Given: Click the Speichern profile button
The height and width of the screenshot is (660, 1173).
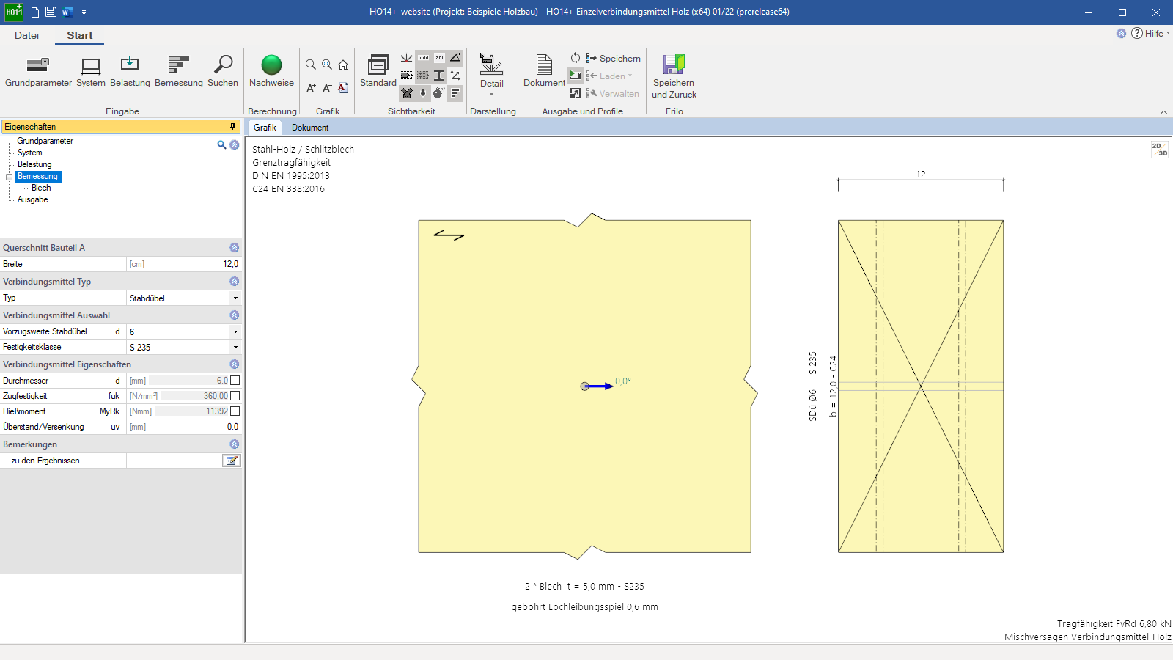Looking at the screenshot, I should point(614,58).
